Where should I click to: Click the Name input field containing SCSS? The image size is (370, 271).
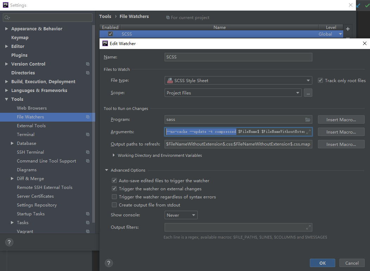tap(238, 57)
